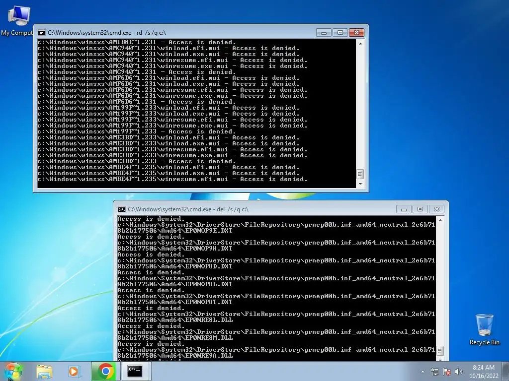Screen dimensions: 509x381
Task: Launch Windows Media Player from the taskbar
Action: [74, 371]
